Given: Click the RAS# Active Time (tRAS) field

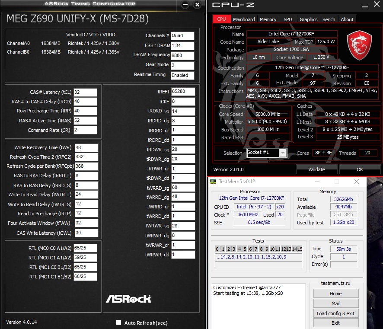Looking at the screenshot, I should 85,121.
